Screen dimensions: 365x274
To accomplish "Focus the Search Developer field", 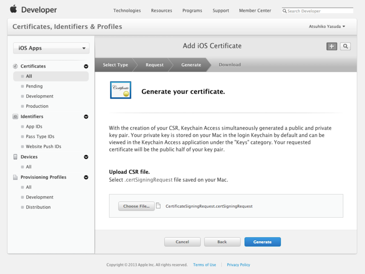I will 318,11.
